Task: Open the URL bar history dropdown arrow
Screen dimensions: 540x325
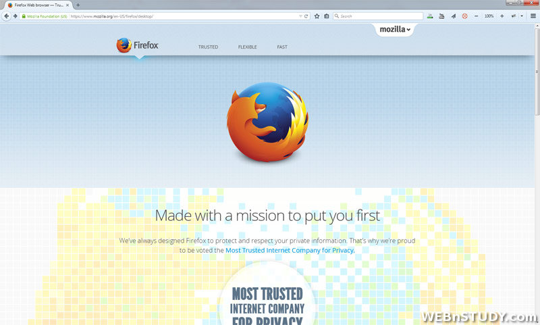Action: pos(300,16)
